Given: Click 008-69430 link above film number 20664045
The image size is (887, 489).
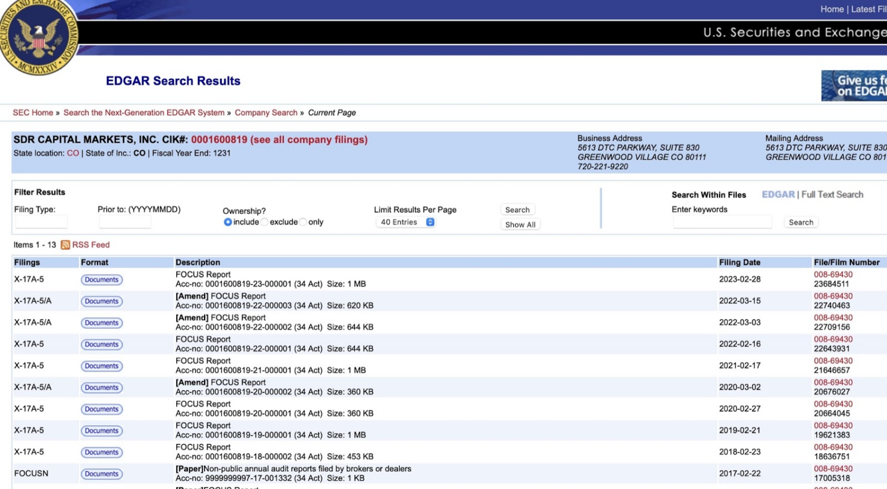Looking at the screenshot, I should click(x=833, y=404).
